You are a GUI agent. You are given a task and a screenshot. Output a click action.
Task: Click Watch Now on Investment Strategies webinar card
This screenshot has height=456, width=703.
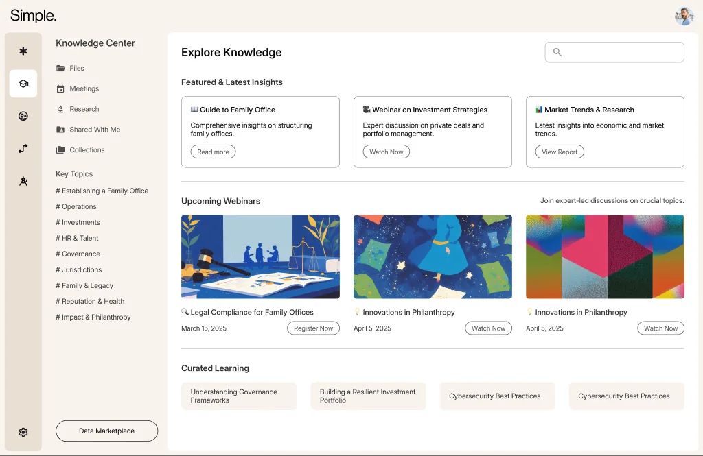386,152
